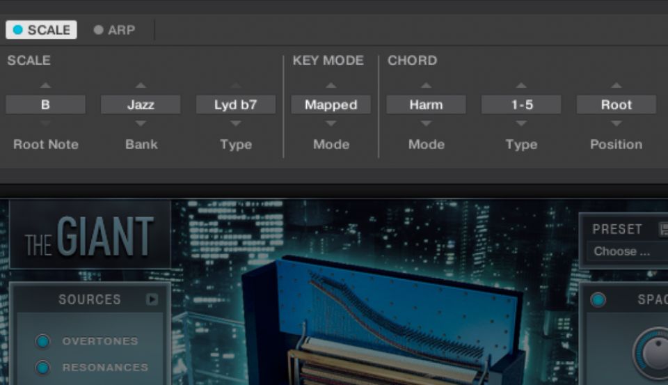Image resolution: width=668 pixels, height=385 pixels.
Task: Open the Root Note value B
Action: pos(46,104)
